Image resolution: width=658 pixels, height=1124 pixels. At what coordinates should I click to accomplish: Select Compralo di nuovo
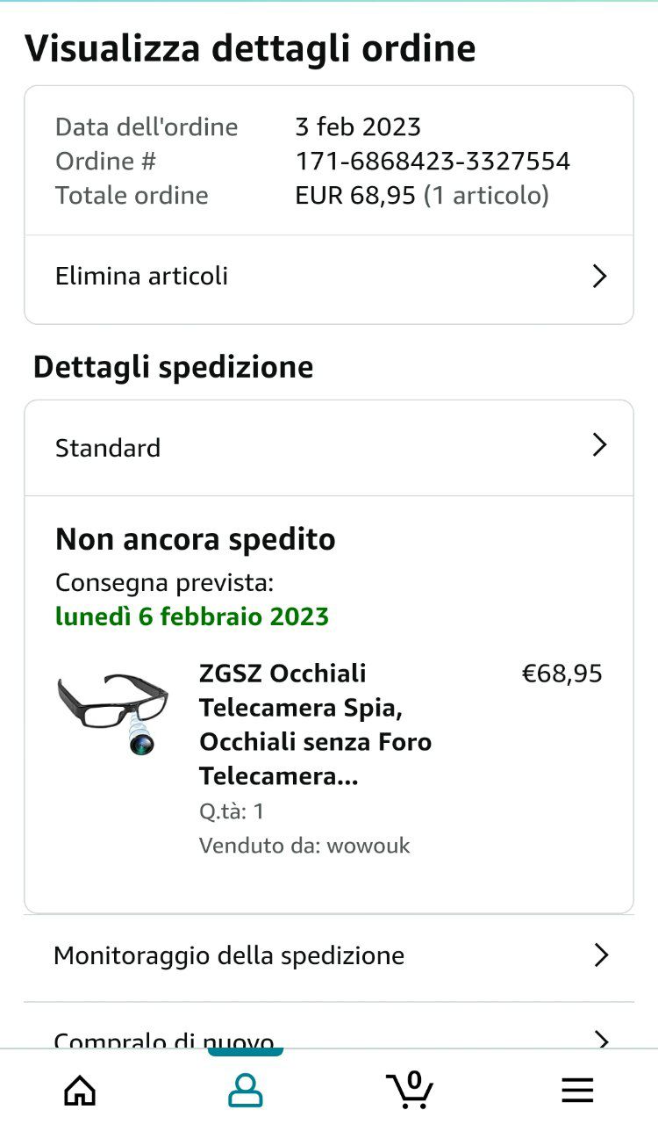[x=329, y=1026]
